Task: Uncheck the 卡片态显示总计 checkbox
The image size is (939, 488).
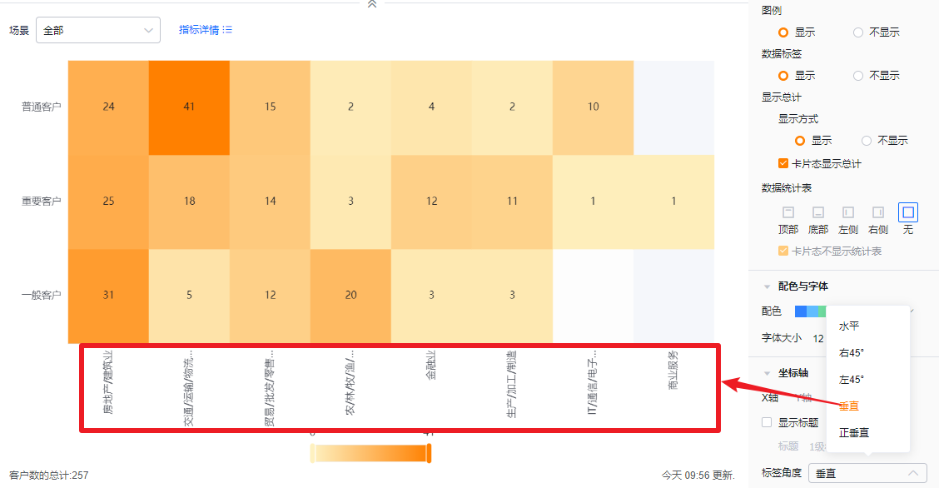Action: point(783,164)
